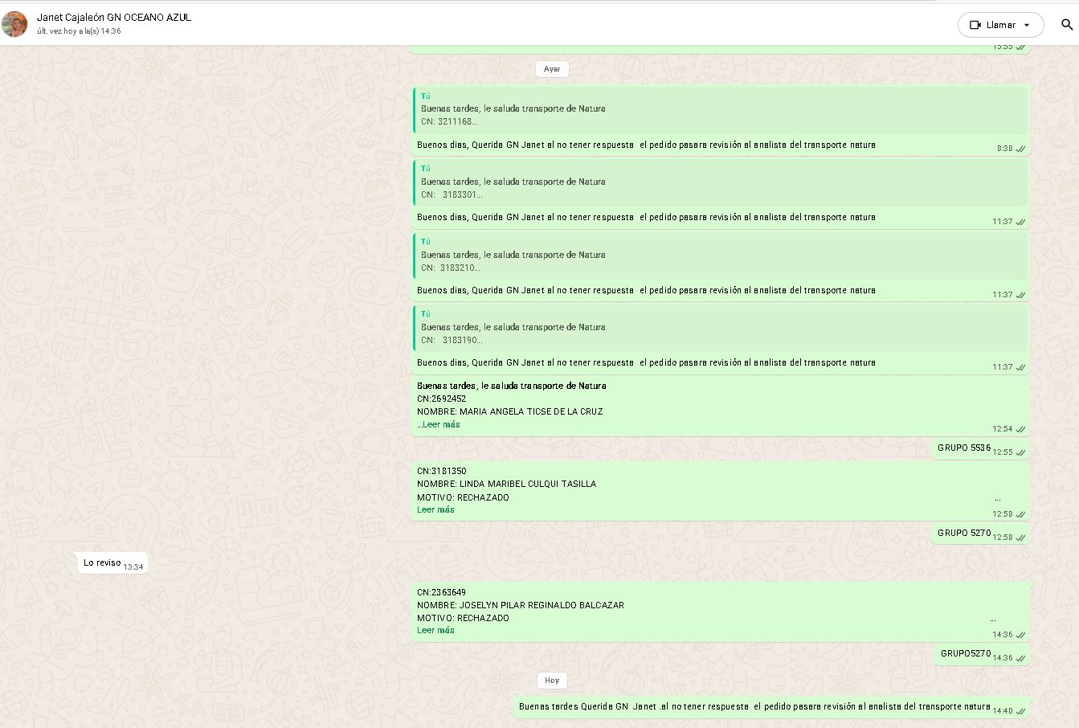The image size is (1079, 728).
Task: Open contact info from Janet Cajaleón header name
Action: pyautogui.click(x=114, y=17)
